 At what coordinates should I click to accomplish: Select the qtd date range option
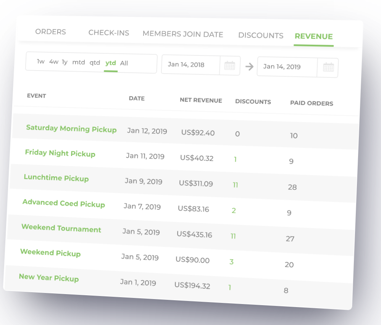[95, 63]
